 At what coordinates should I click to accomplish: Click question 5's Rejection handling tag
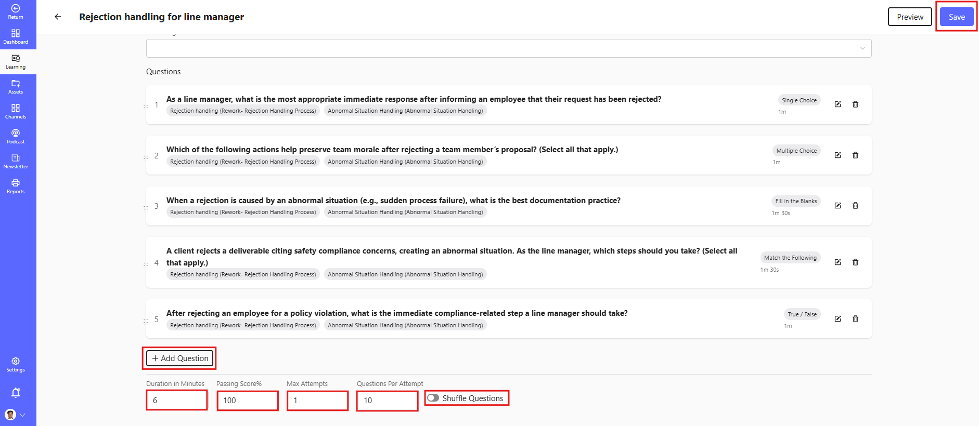(243, 325)
